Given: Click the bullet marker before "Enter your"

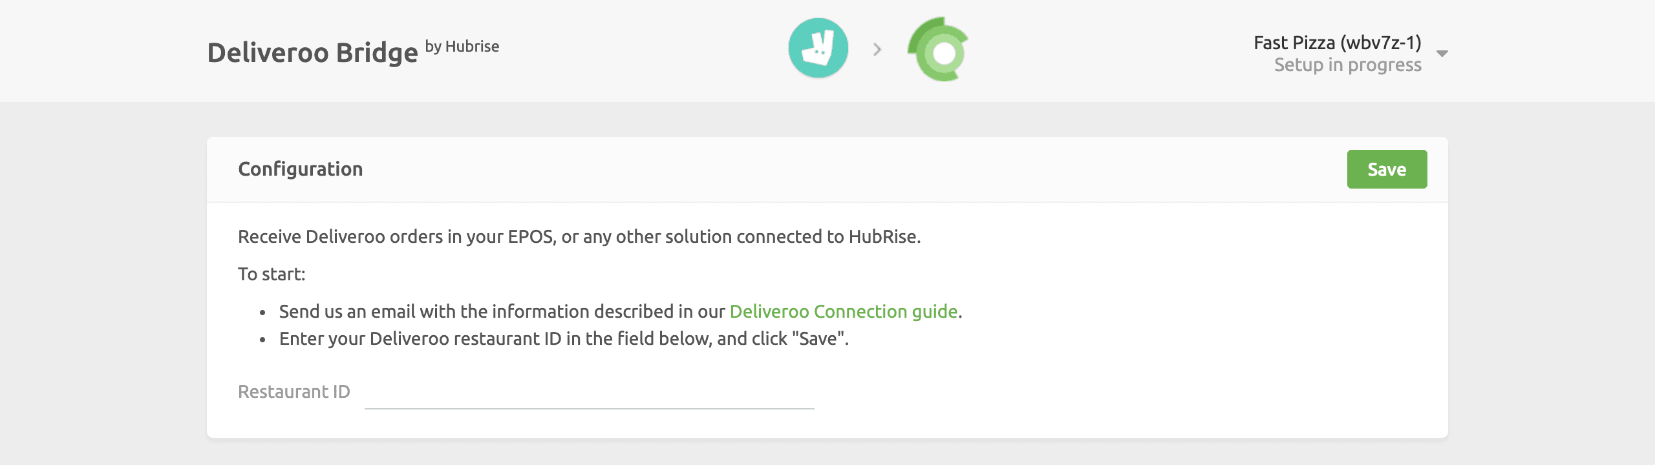Looking at the screenshot, I should click(x=262, y=340).
